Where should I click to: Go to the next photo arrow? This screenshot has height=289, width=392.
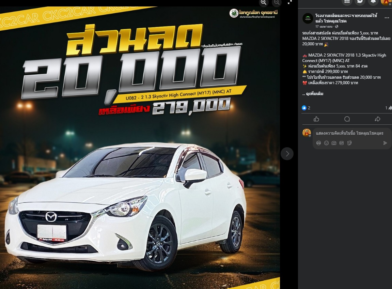pos(287,154)
